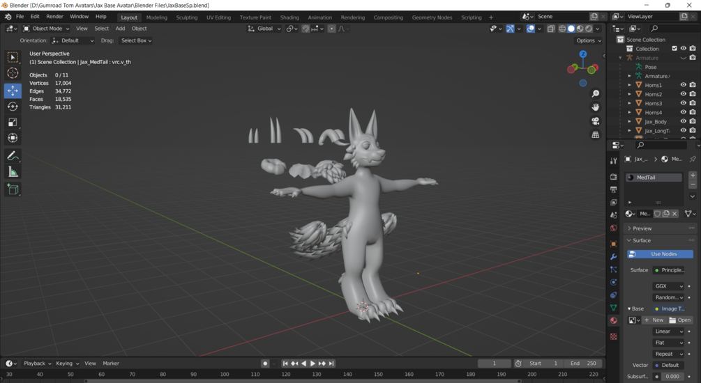Select the Select Box tool in left toolbar
The width and height of the screenshot is (701, 383).
pyautogui.click(x=13, y=57)
